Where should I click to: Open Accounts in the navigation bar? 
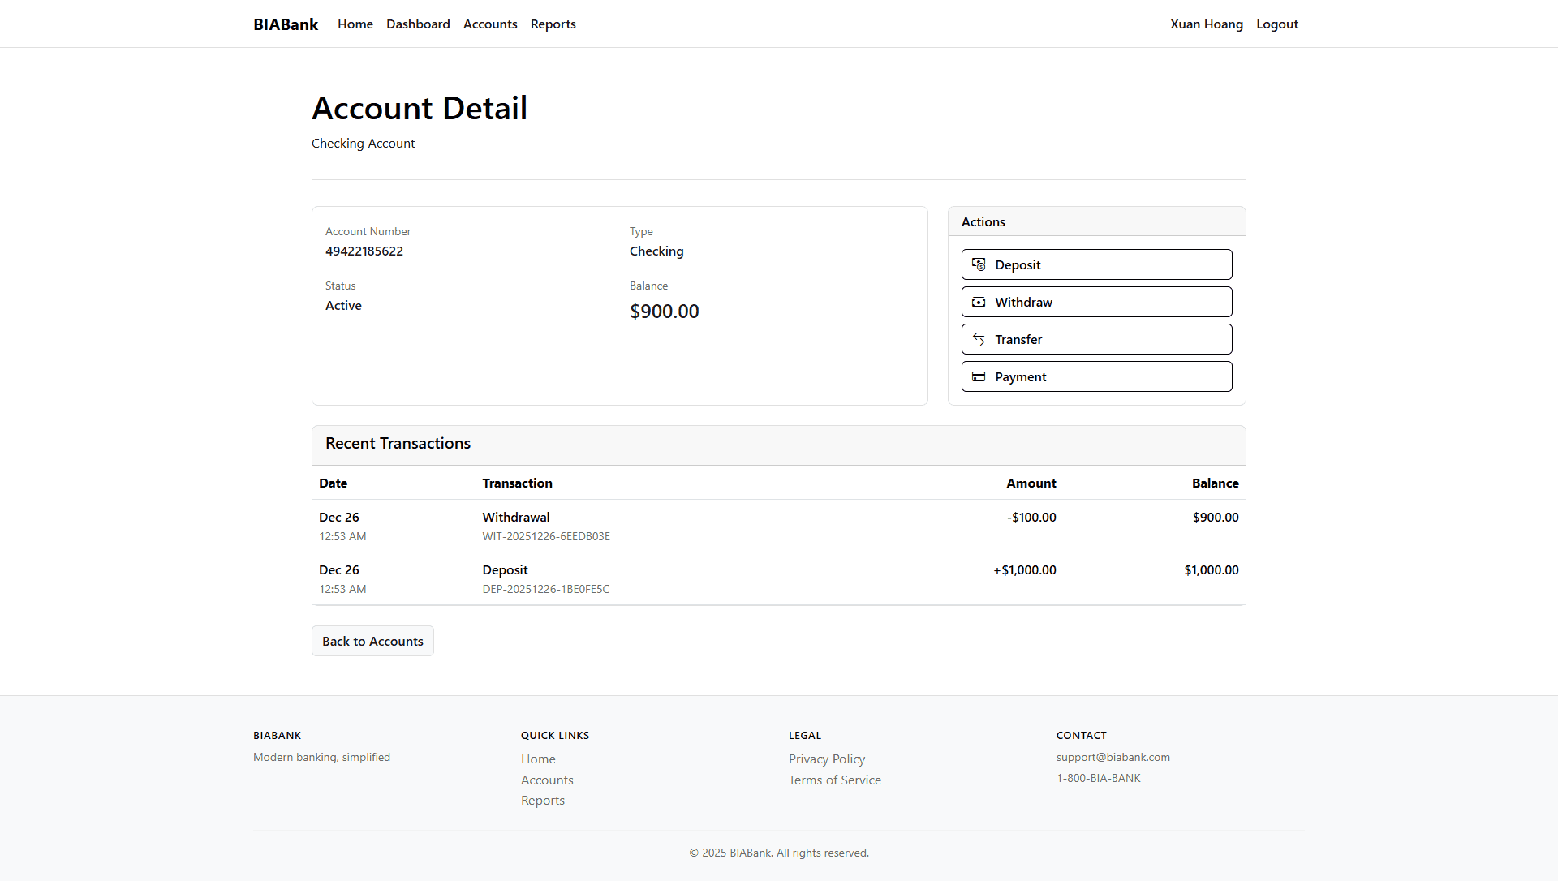click(490, 24)
